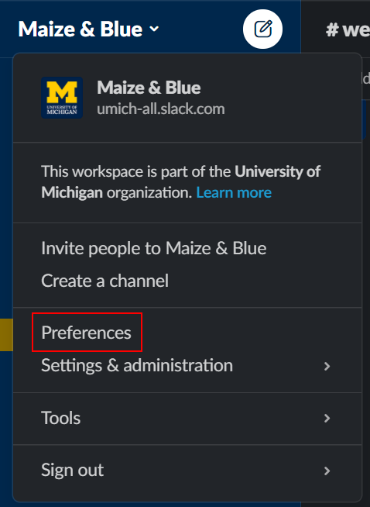Screen dimensions: 370x507
Task: Follow the Learn more link
Action: tap(234, 193)
